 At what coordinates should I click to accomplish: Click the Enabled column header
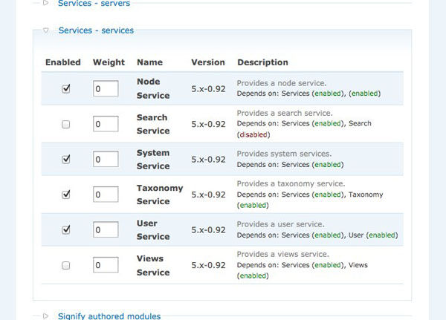pyautogui.click(x=63, y=62)
